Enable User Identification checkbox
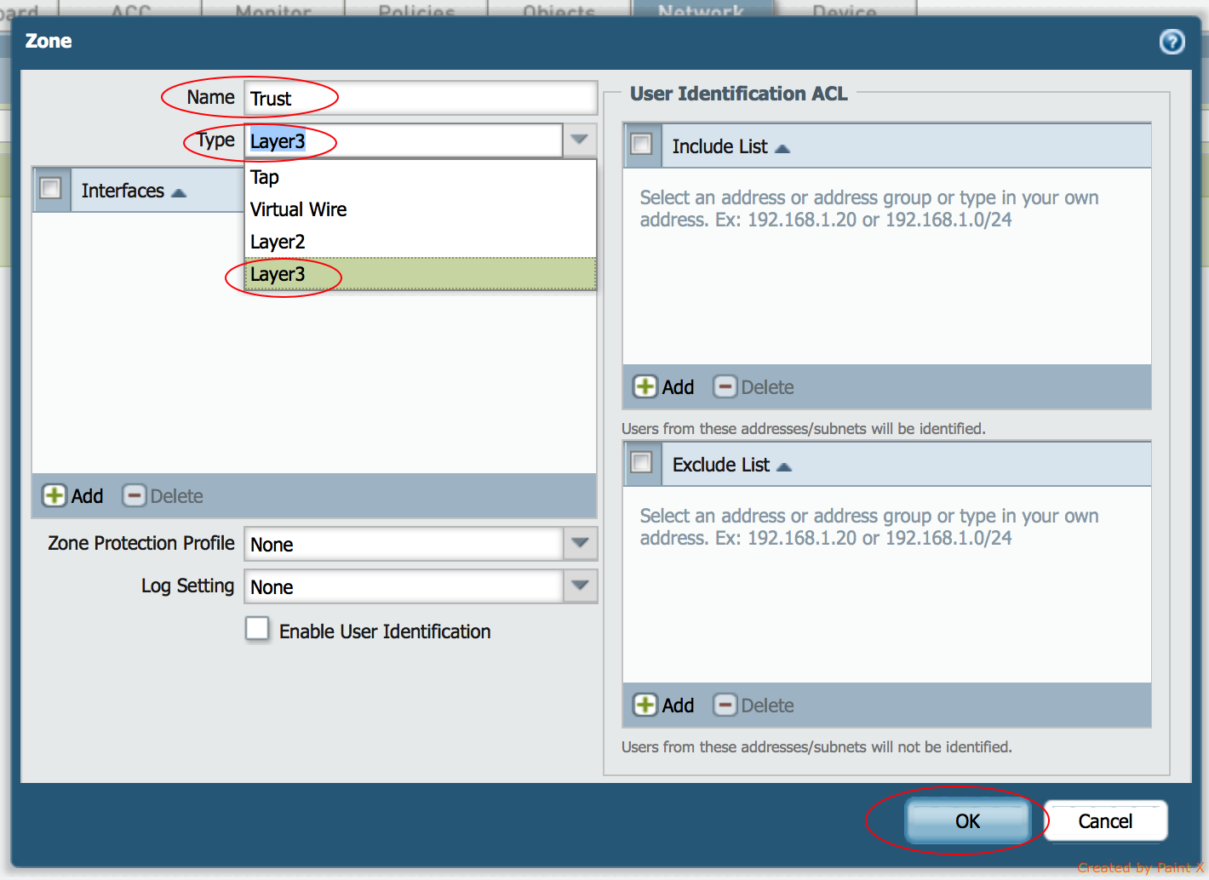 [x=257, y=629]
